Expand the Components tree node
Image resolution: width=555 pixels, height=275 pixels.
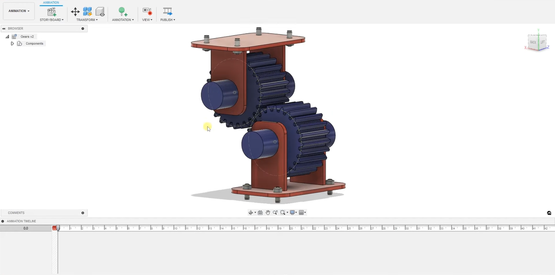pos(13,43)
